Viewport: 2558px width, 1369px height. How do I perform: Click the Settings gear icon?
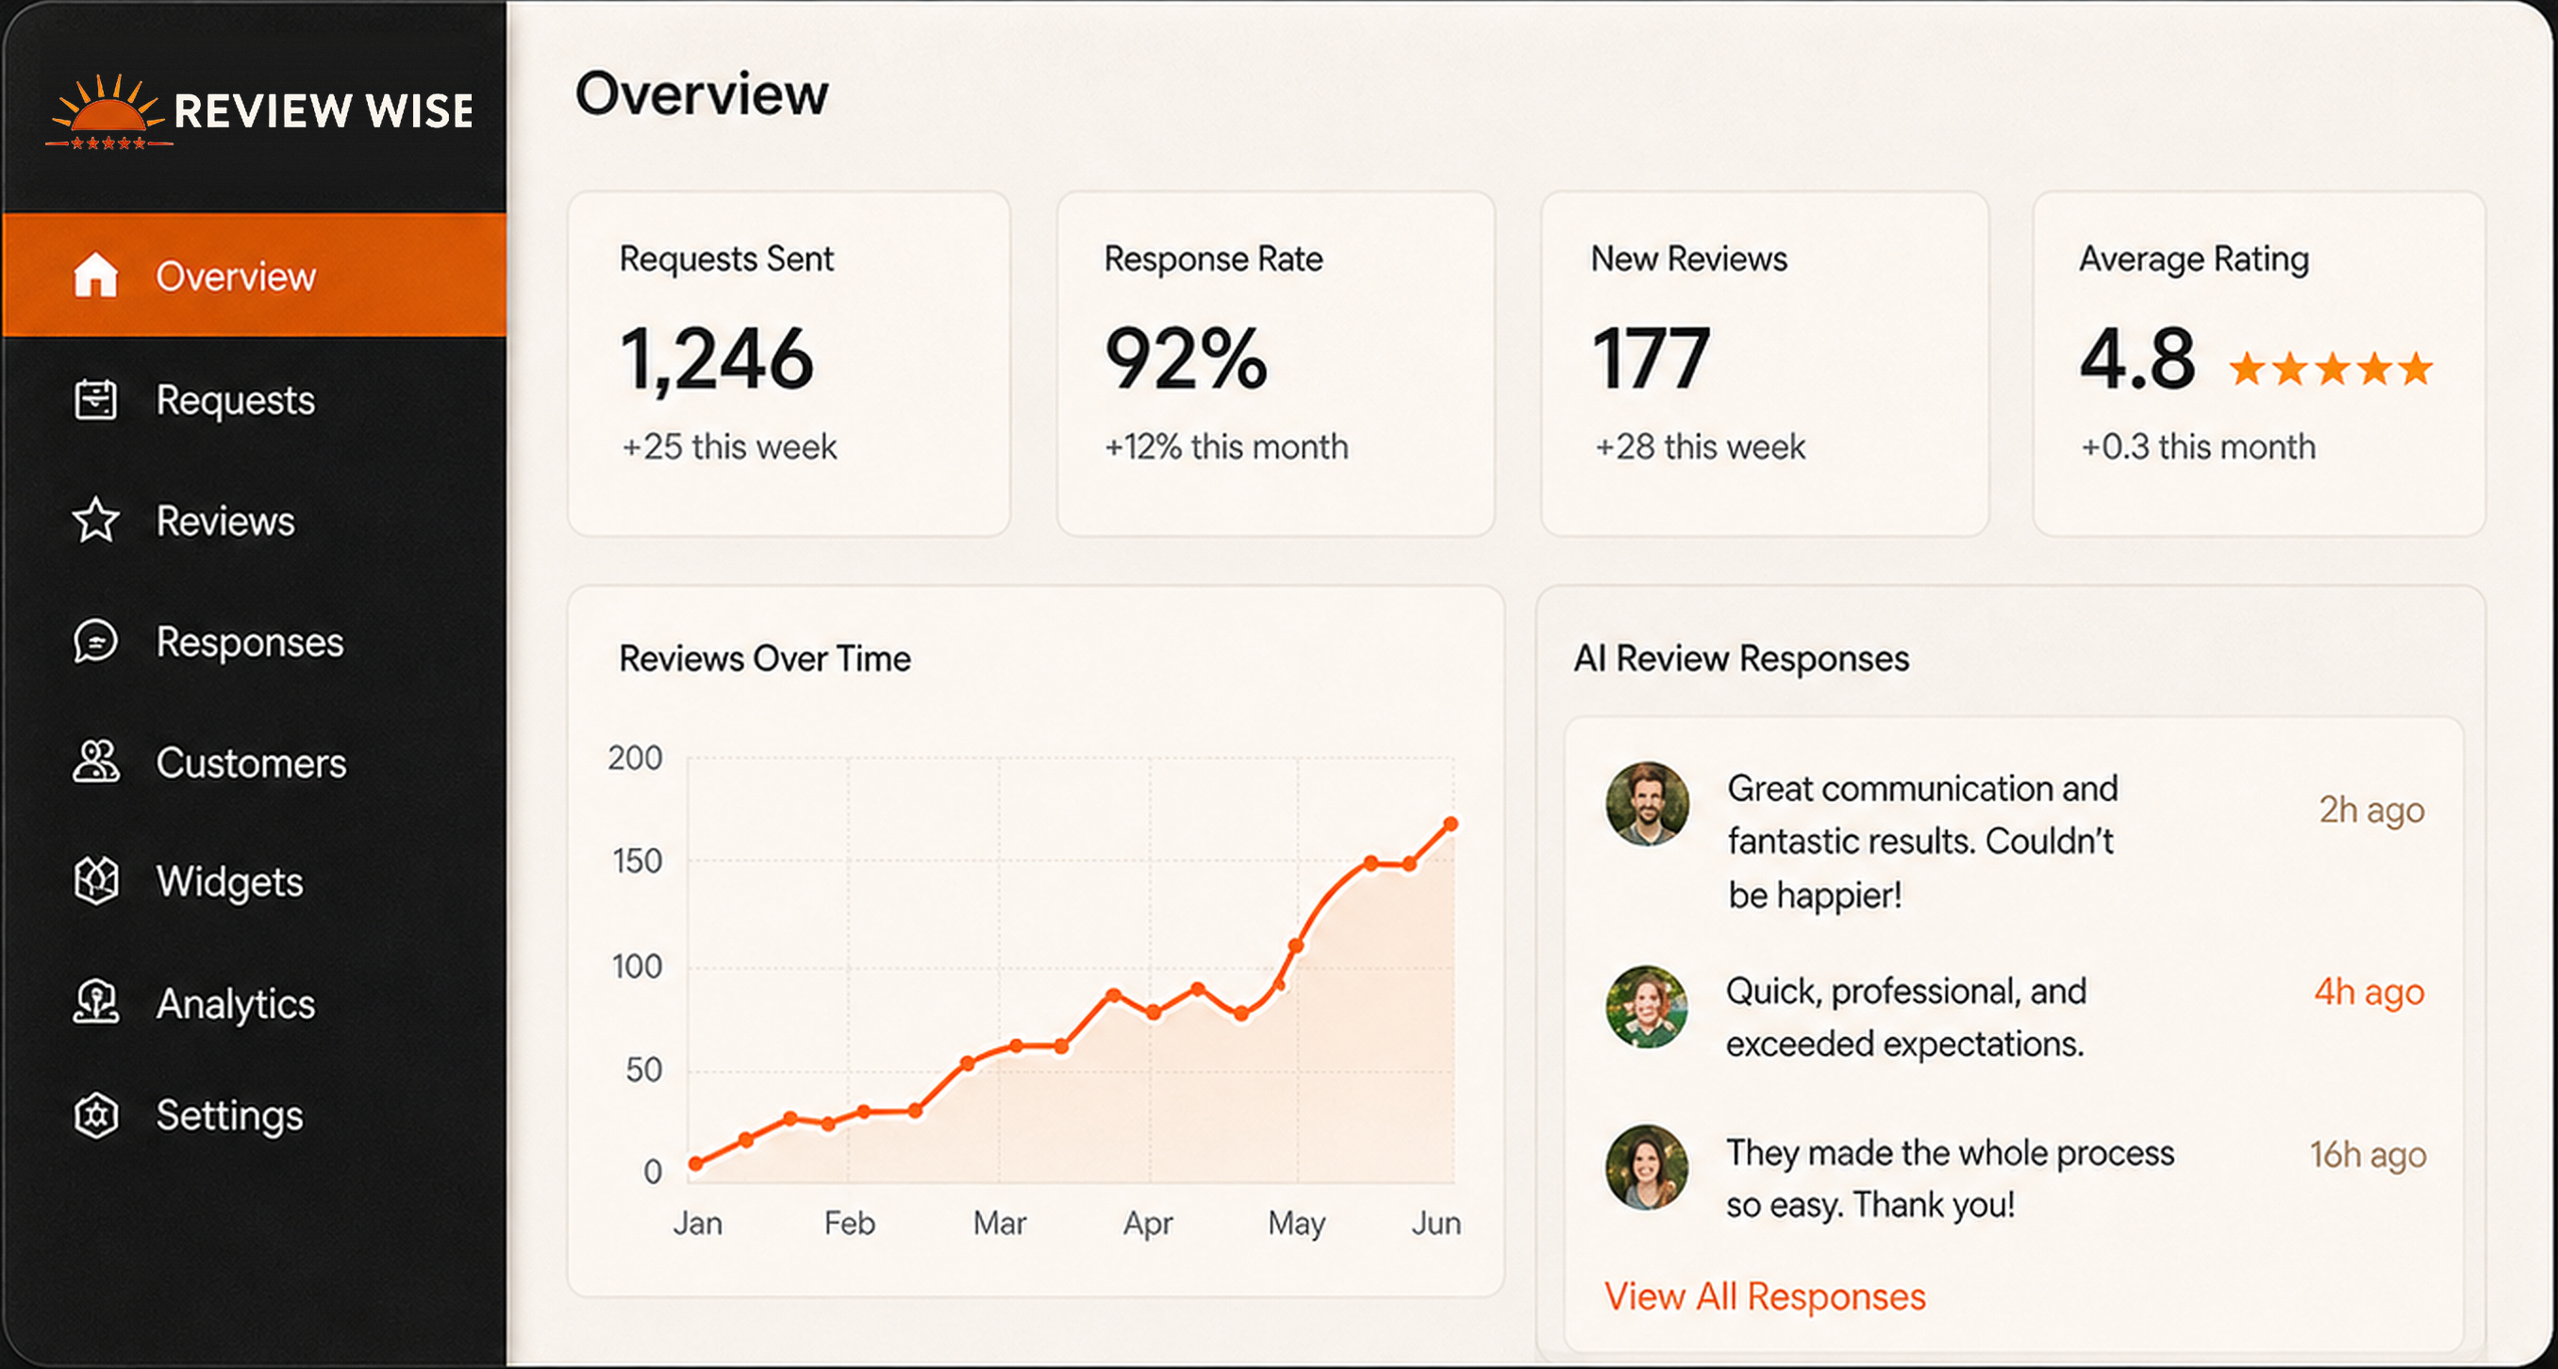tap(95, 1114)
